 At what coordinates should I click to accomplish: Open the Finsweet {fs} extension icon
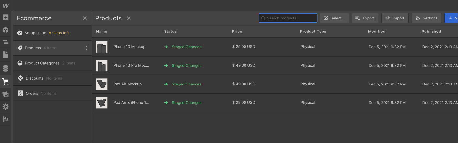click(x=6, y=119)
